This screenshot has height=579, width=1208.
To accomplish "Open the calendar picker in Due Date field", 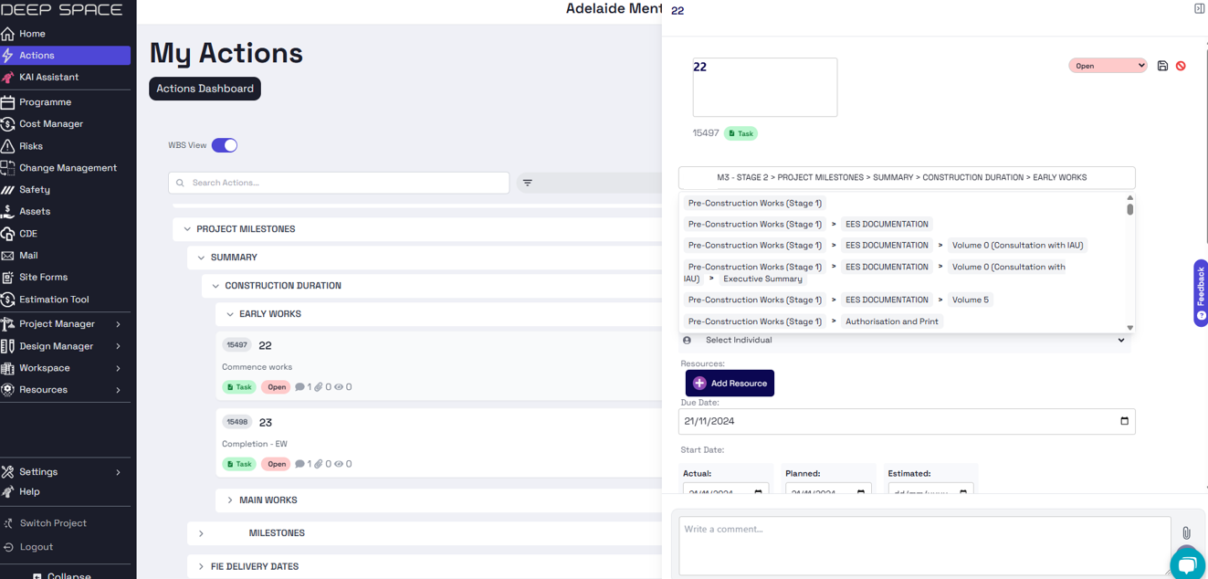I will 1124,421.
